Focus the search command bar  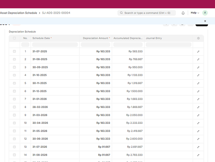pyautogui.click(x=146, y=13)
